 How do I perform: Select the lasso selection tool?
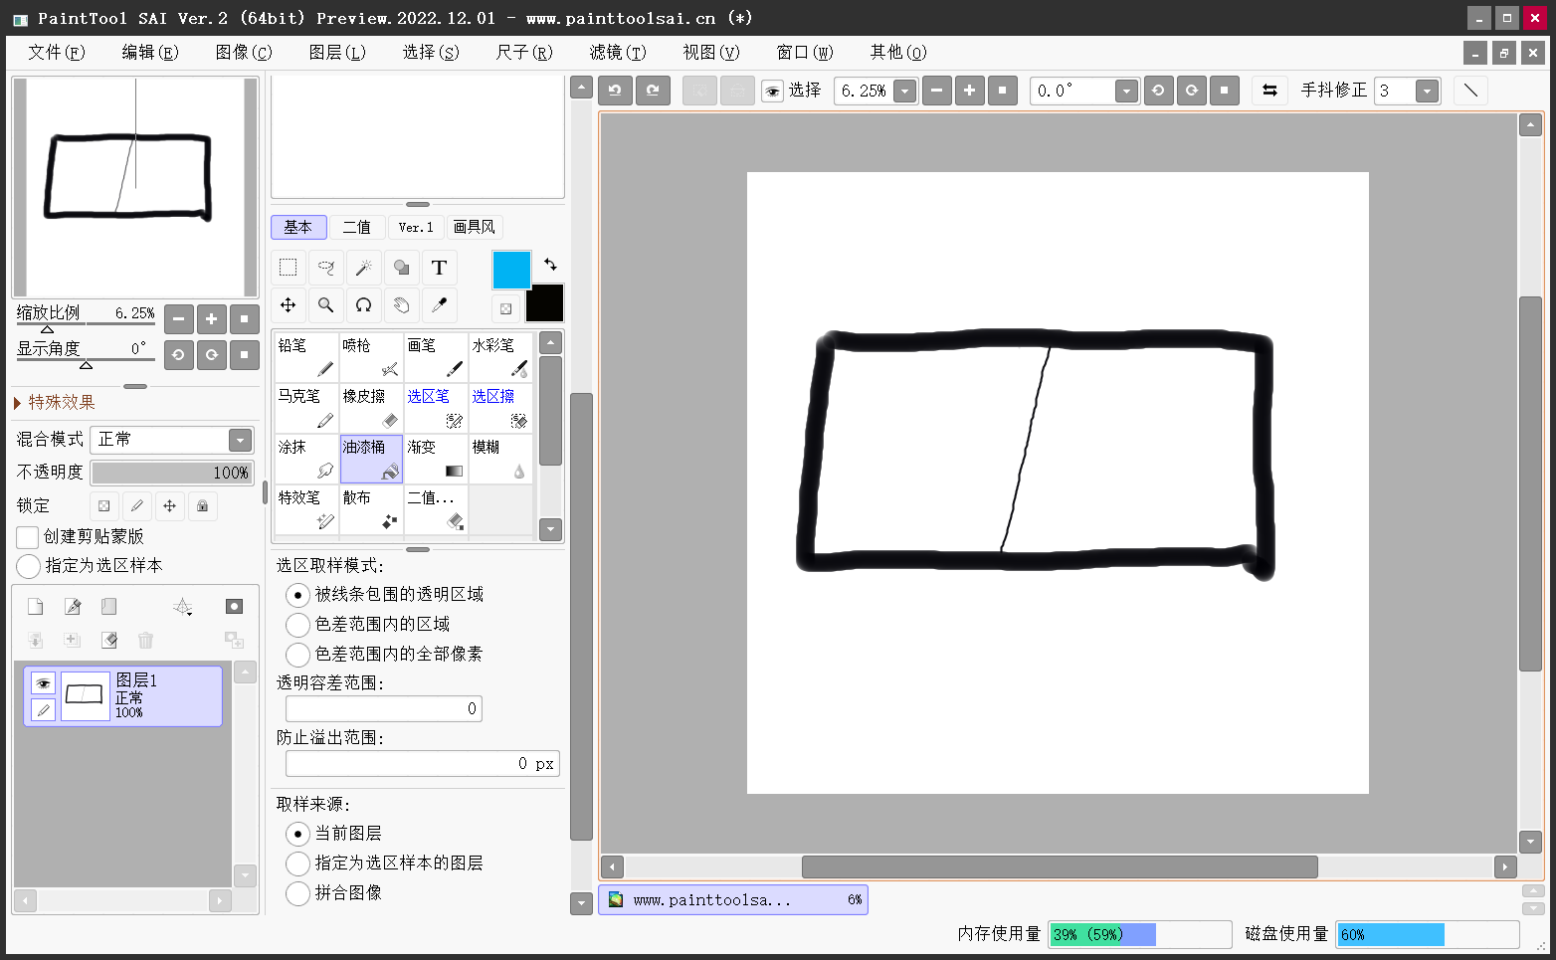326,268
